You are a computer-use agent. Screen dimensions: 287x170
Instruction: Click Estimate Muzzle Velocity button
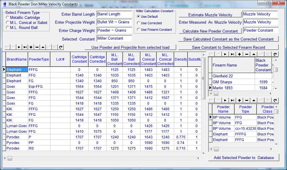point(210,15)
